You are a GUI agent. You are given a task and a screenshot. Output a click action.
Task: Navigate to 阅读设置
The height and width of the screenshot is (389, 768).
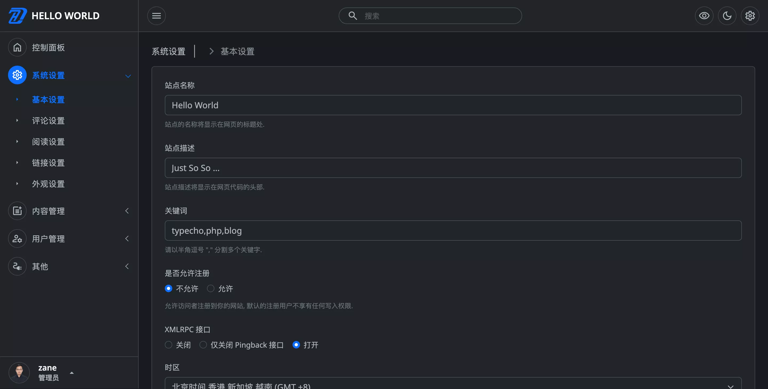(x=48, y=142)
